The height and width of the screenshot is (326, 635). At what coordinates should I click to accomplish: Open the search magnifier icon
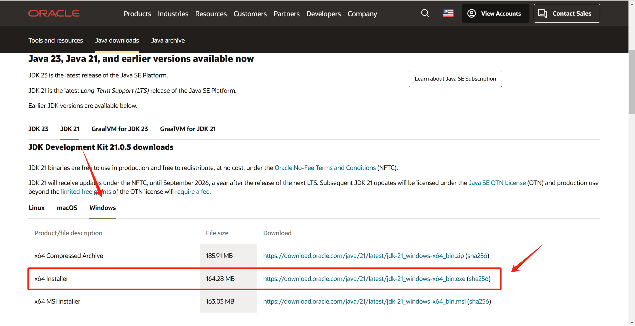click(x=425, y=13)
